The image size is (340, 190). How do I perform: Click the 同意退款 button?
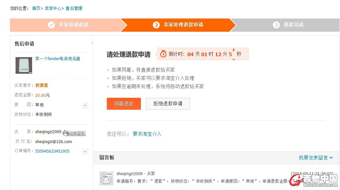pos(124,104)
